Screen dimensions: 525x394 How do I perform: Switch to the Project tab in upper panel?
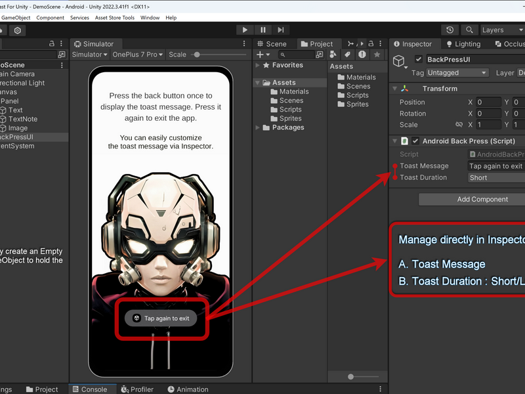(x=317, y=44)
